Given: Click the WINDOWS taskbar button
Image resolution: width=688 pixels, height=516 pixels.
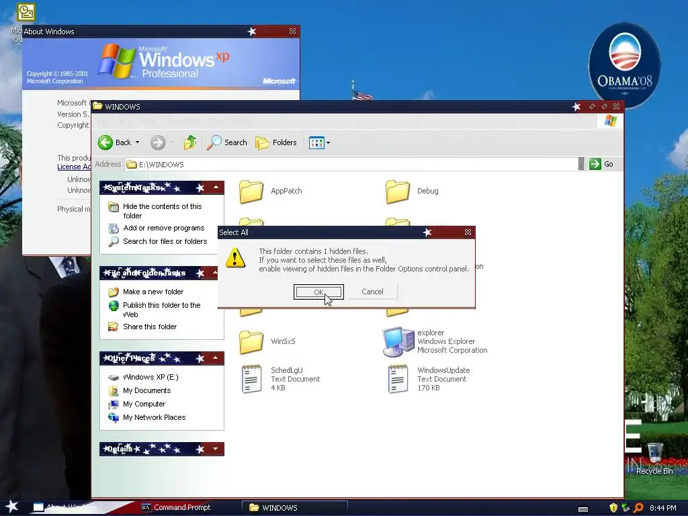Looking at the screenshot, I should pos(295,508).
